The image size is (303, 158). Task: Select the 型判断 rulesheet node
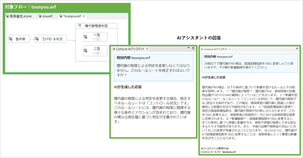pyautogui.click(x=19, y=39)
